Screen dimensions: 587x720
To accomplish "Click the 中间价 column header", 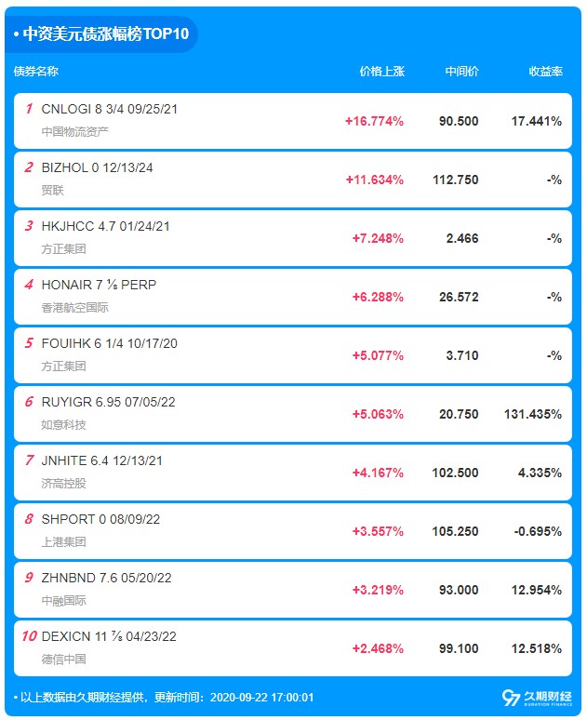I will [461, 72].
